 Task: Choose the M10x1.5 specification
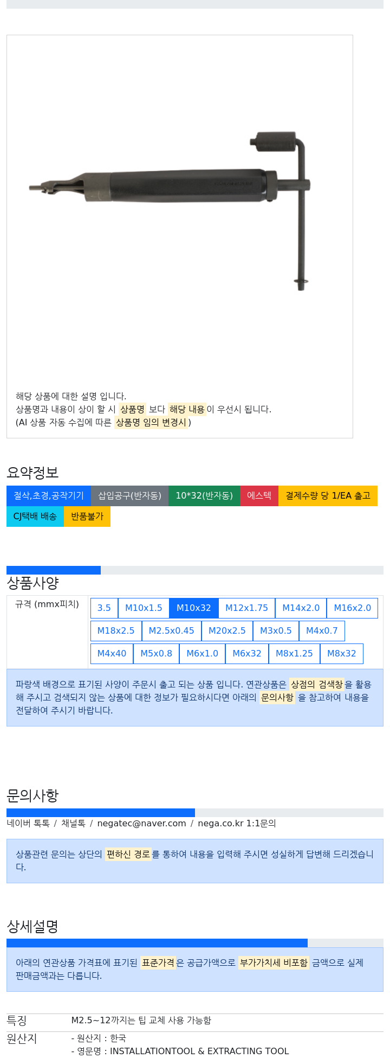[144, 608]
